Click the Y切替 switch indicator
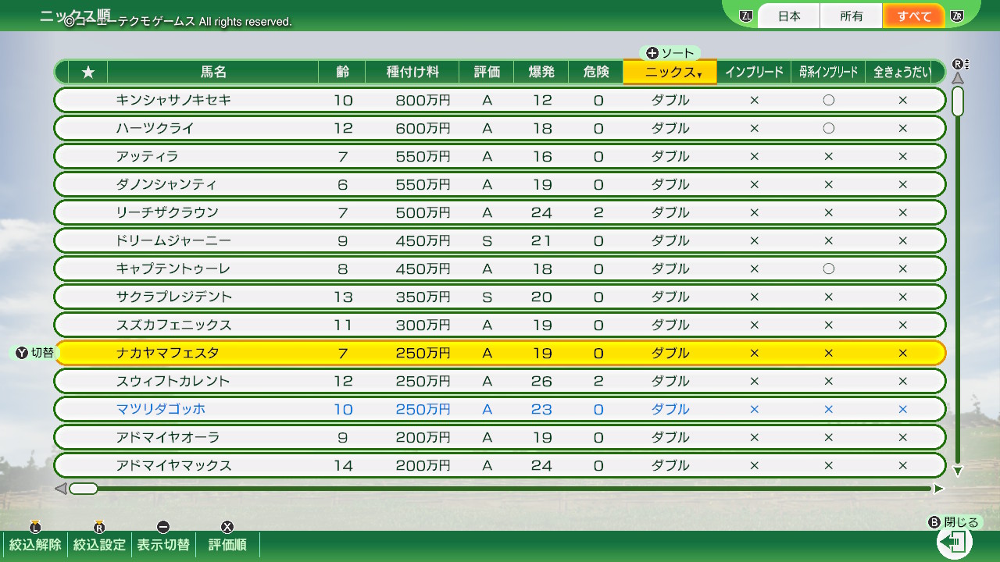Viewport: 1000px width, 562px height. pyautogui.click(x=34, y=353)
